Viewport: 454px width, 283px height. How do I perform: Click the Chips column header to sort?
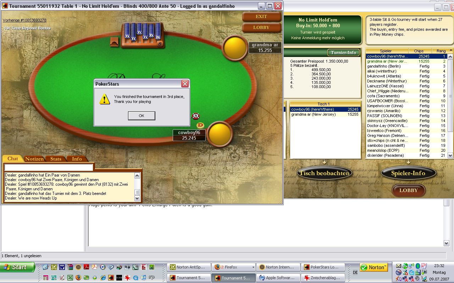point(419,51)
